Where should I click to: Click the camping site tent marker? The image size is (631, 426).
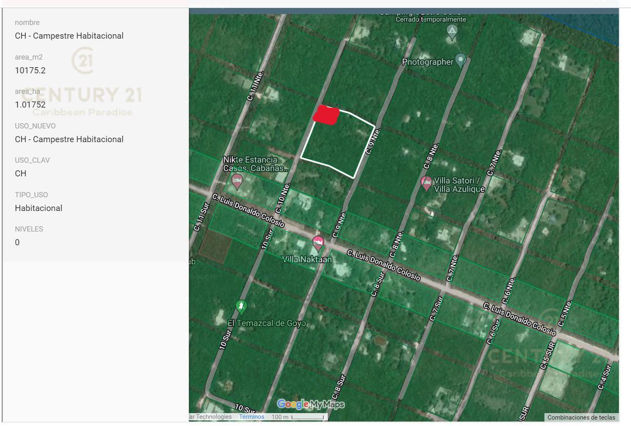pyautogui.click(x=452, y=32)
